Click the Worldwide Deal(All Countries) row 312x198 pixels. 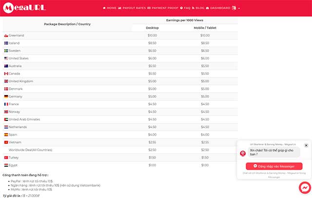pos(30,150)
